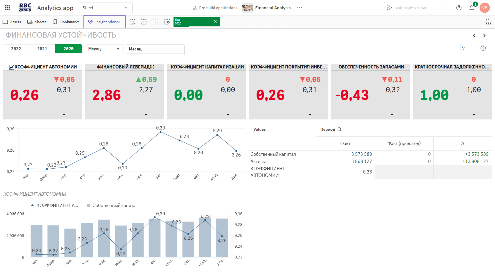The width and height of the screenshot is (495, 278).
Task: Open notifications bell icon
Action: coord(472,8)
